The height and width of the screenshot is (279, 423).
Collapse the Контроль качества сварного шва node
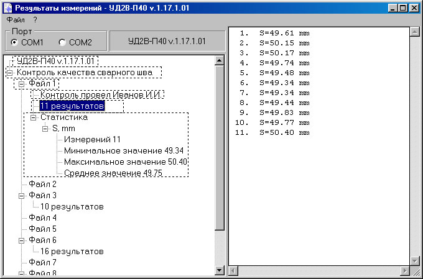[9, 73]
